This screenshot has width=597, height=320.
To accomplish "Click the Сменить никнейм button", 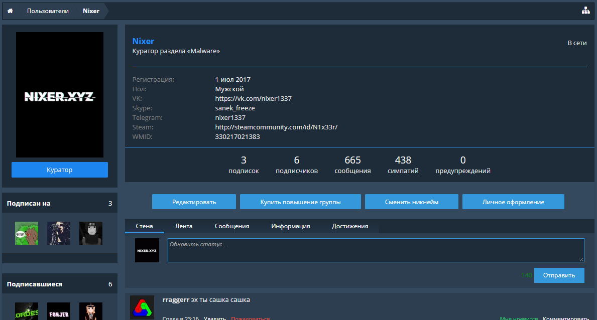I will point(412,202).
